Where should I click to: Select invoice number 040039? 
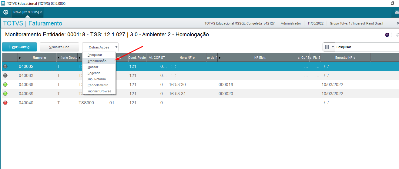(x=26, y=94)
